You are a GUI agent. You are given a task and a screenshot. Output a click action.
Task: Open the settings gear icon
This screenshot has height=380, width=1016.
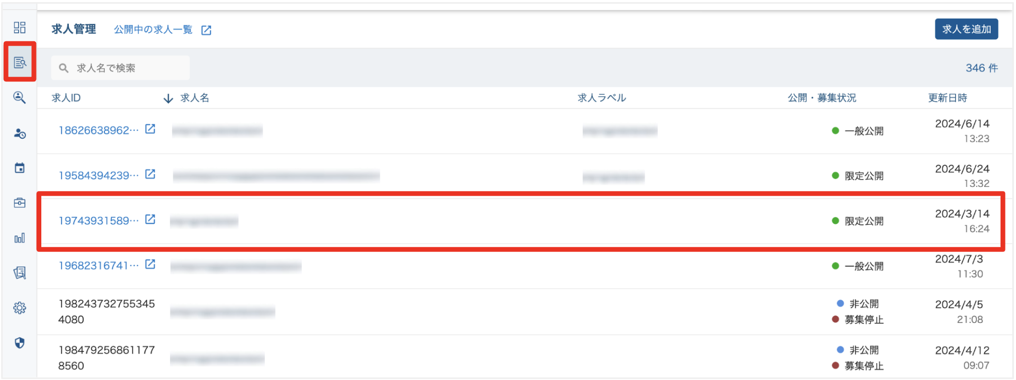coord(20,308)
